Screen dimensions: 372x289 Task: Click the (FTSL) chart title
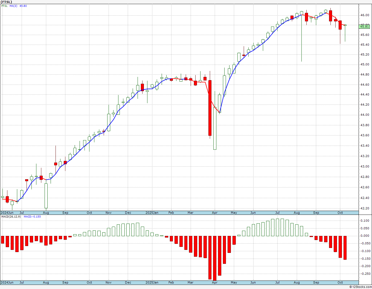(6, 2)
